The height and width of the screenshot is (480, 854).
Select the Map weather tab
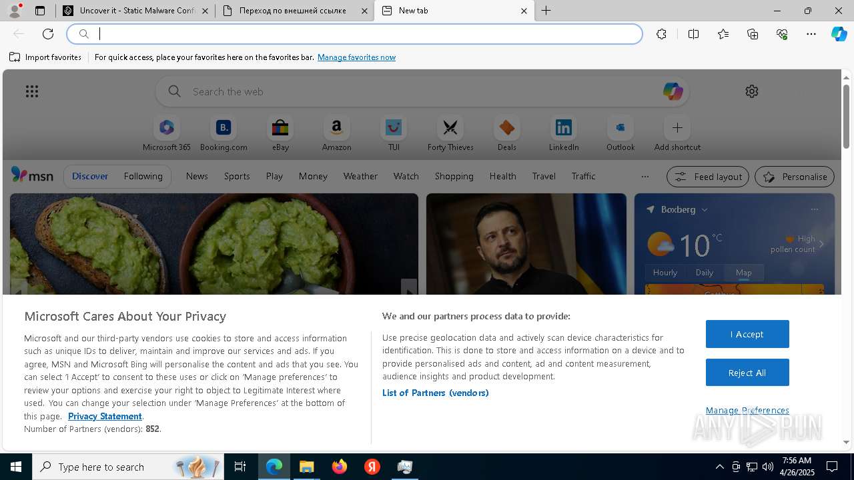point(743,272)
